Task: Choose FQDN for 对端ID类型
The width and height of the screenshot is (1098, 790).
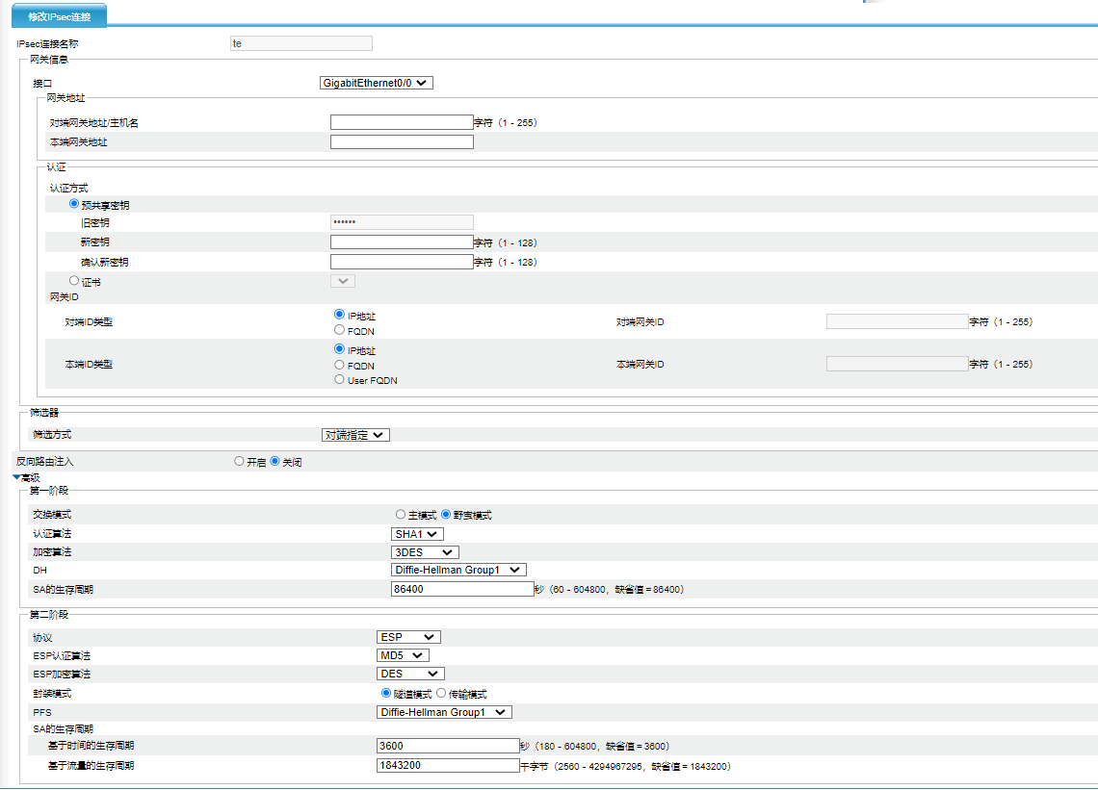Action: click(x=339, y=330)
